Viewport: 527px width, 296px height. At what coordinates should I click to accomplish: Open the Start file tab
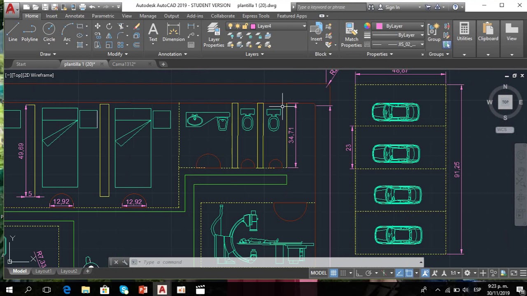point(21,64)
